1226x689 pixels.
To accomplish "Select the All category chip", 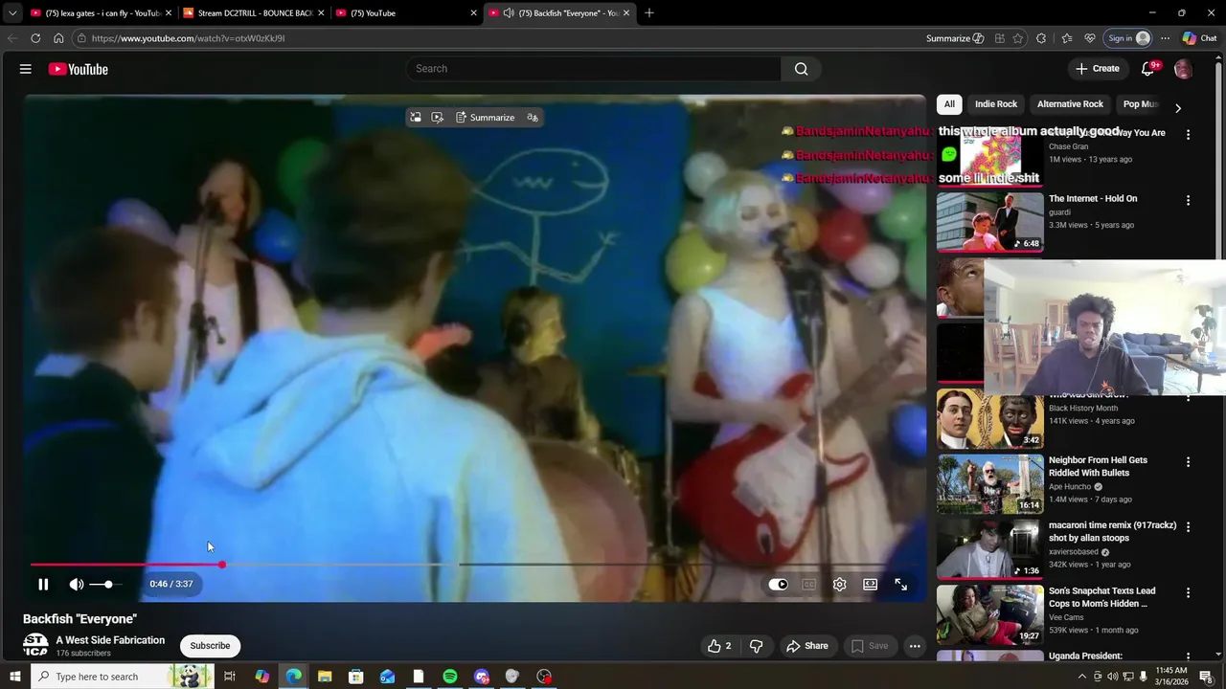I will [x=949, y=104].
